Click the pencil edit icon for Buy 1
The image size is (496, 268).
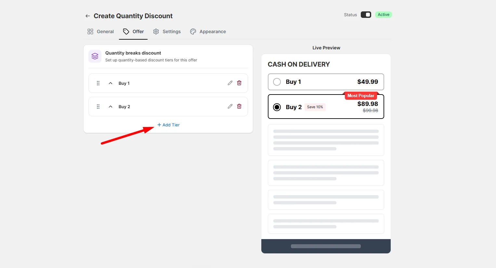click(230, 83)
